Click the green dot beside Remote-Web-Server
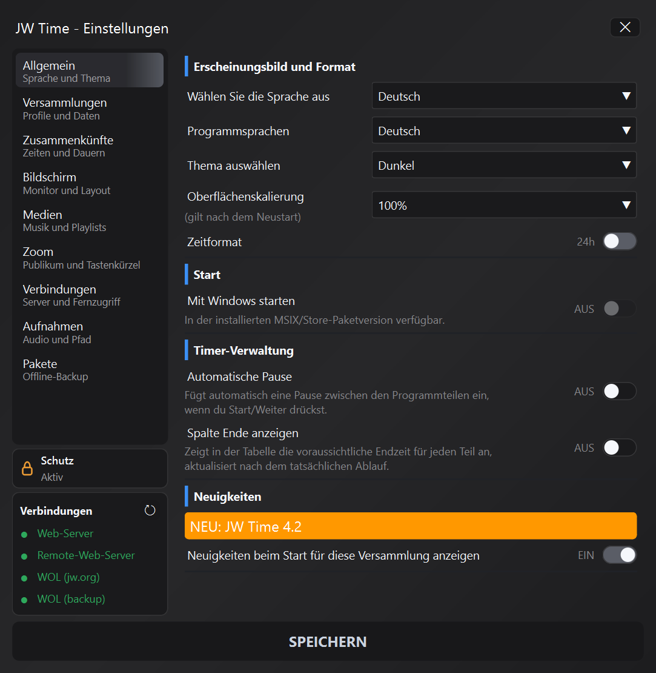Viewport: 656px width, 673px height. pos(24,556)
